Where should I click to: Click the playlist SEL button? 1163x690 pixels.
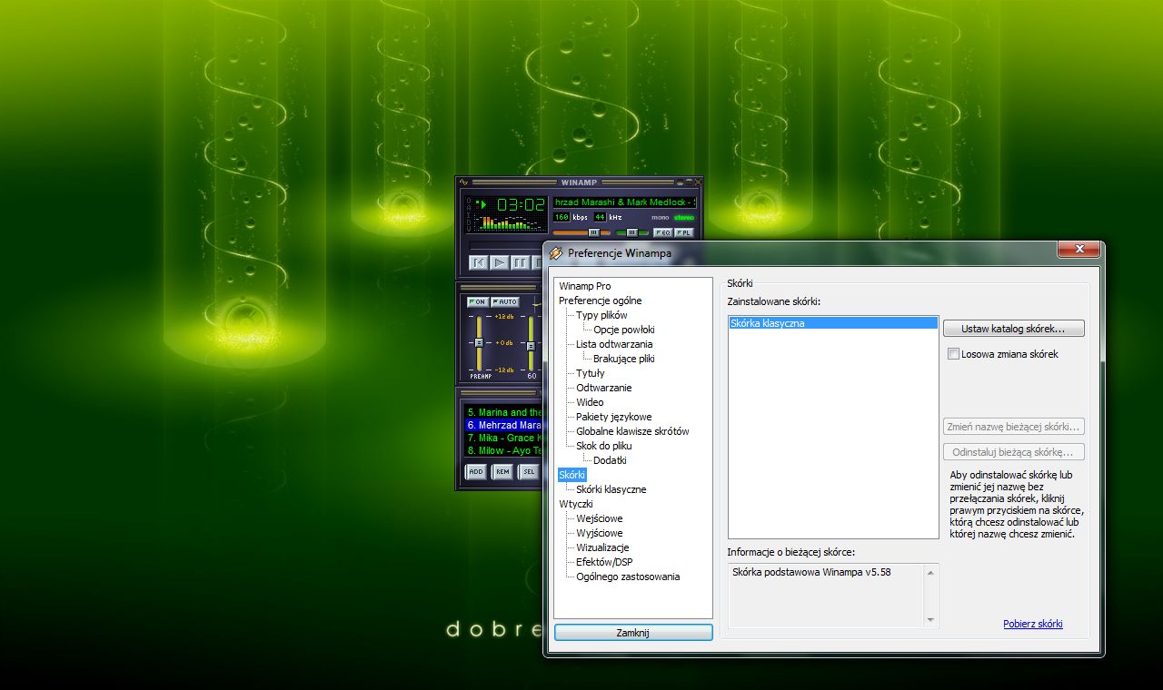coord(529,471)
